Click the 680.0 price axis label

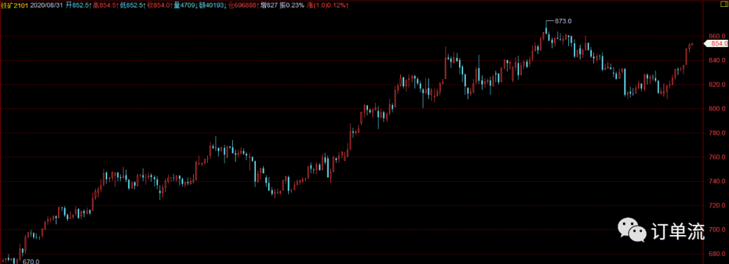(x=718, y=254)
